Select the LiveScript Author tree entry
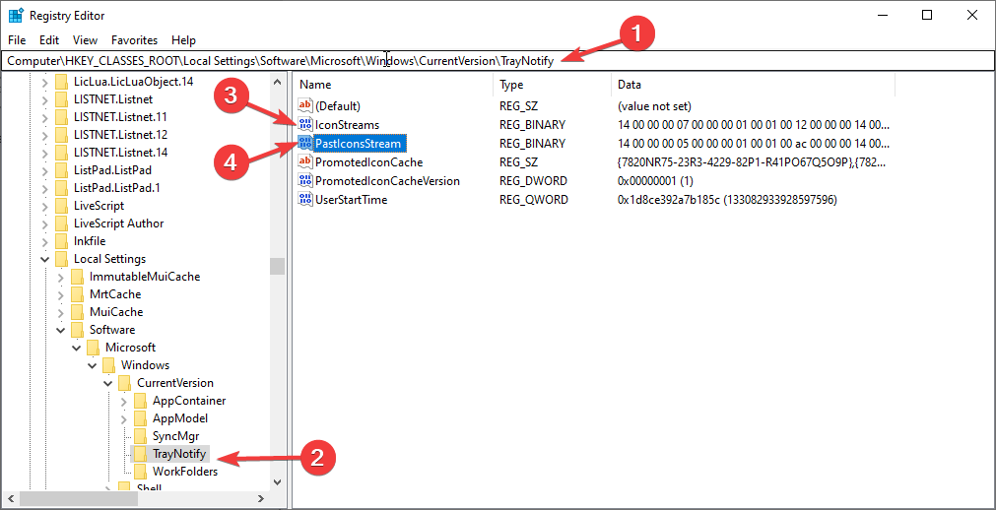996x510 pixels. (118, 223)
